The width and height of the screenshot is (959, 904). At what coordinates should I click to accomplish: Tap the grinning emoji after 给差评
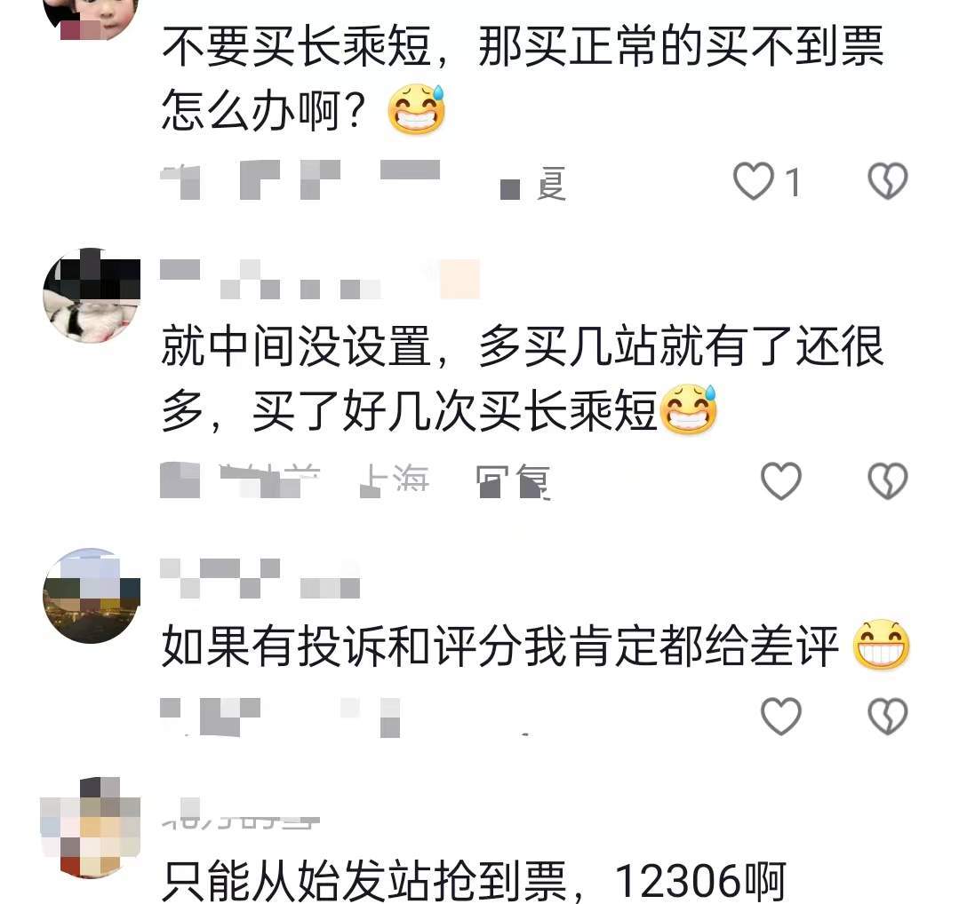pos(882,645)
